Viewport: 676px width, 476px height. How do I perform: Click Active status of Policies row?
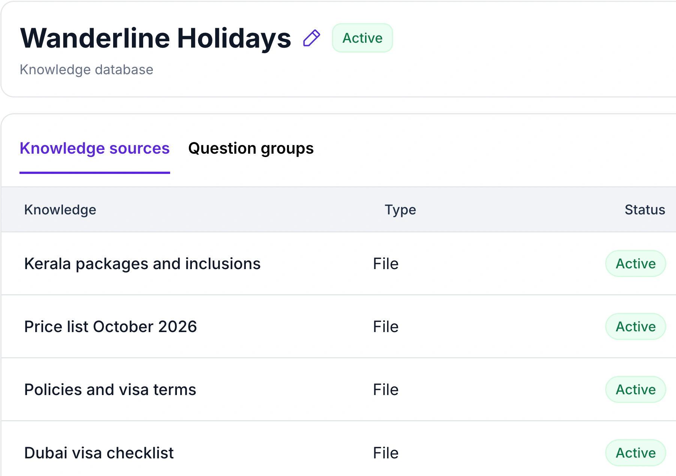pyautogui.click(x=636, y=389)
